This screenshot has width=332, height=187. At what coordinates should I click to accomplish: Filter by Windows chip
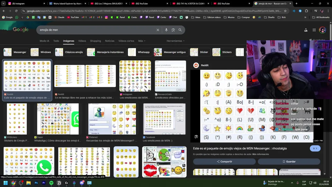coord(41,52)
